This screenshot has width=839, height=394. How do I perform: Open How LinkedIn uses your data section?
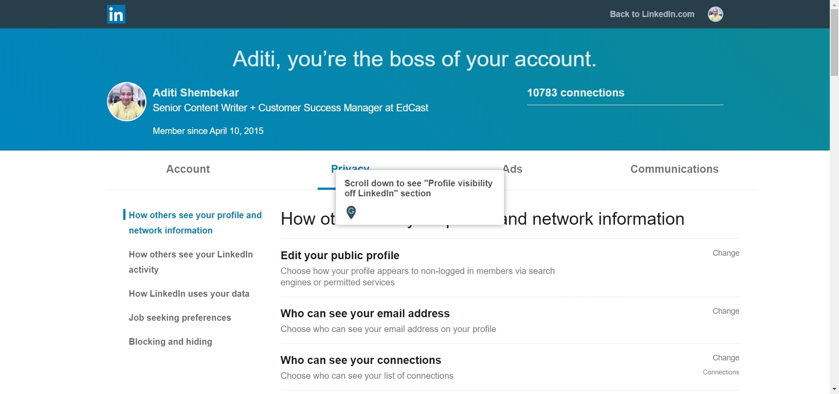click(189, 294)
